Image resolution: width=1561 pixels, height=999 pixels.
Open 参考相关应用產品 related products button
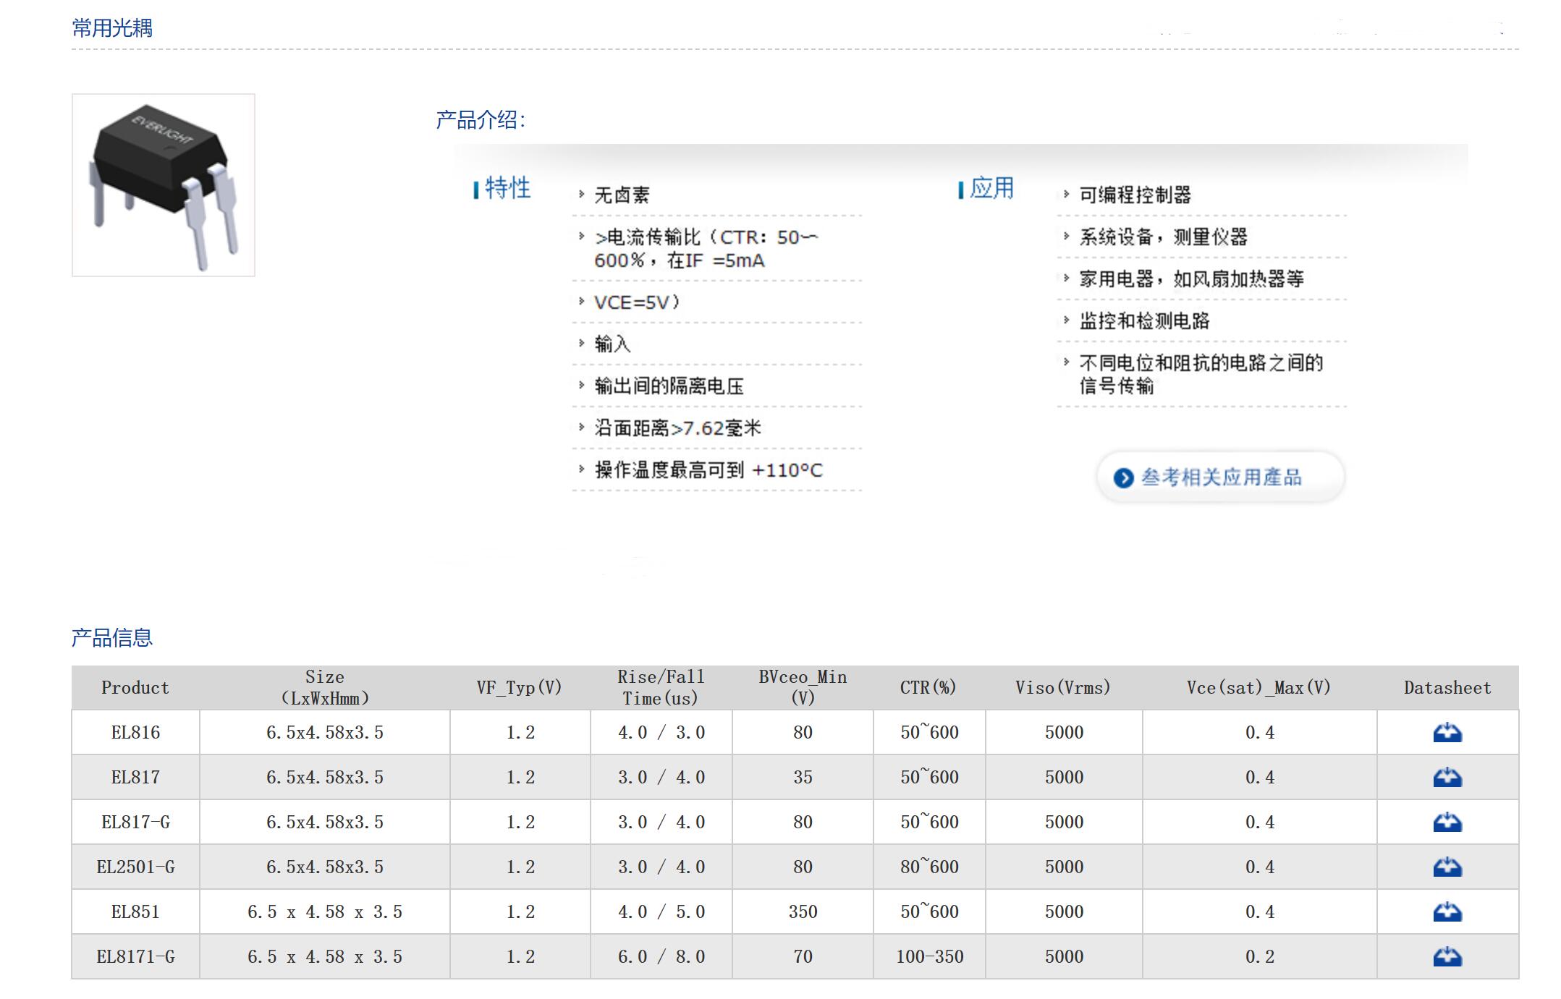pyautogui.click(x=1221, y=477)
